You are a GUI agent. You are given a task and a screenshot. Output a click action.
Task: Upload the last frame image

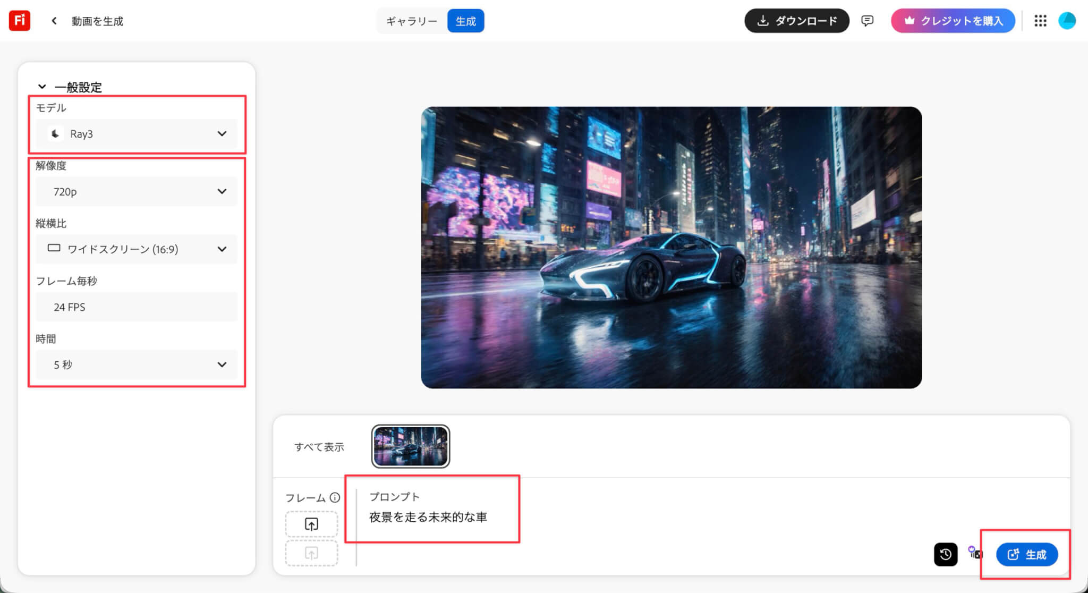tap(311, 554)
